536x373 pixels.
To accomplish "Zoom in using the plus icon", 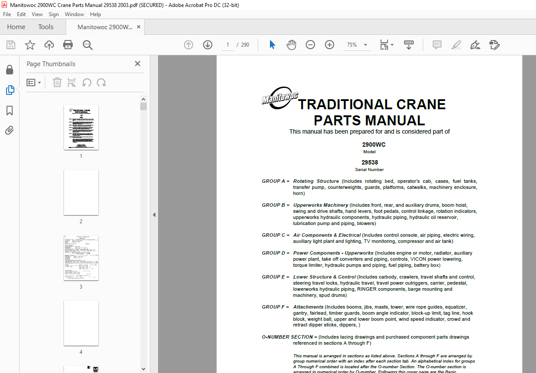I will click(x=330, y=45).
